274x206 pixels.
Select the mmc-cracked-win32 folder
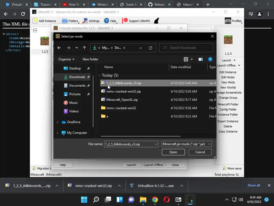click(x=158, y=108)
